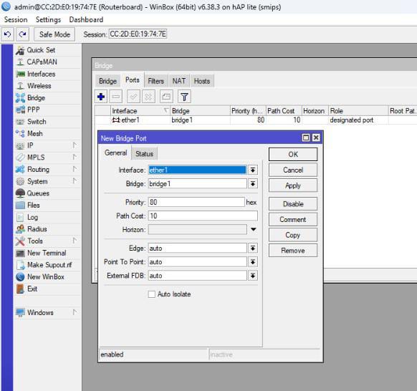Click the redo arrow icon
The height and width of the screenshot is (391, 417).
23,34
